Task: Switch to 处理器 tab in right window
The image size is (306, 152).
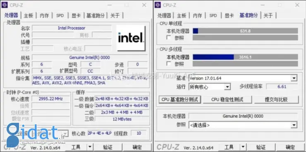Action: 164,16
